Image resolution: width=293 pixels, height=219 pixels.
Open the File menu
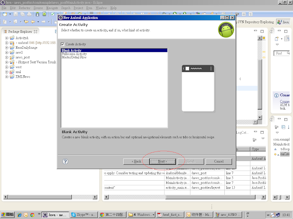click(4, 8)
